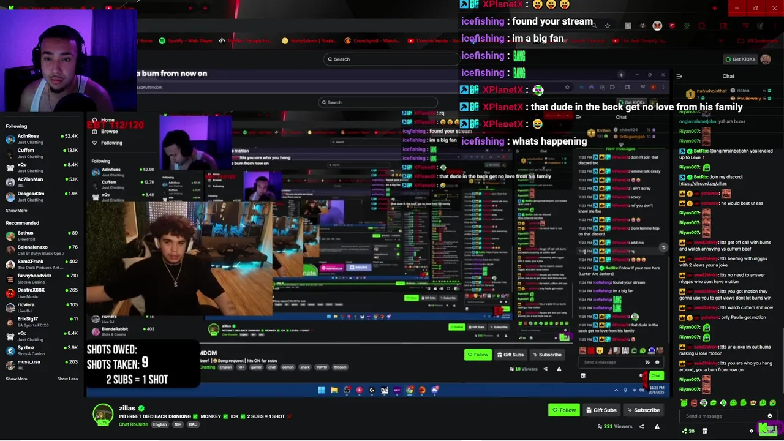
Task: Open funnyhoodvidz Slots & Casino channel
Action: pyautogui.click(x=42, y=279)
